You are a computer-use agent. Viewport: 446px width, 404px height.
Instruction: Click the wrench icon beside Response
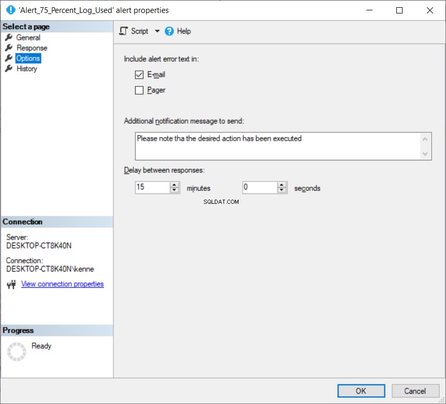pyautogui.click(x=9, y=48)
